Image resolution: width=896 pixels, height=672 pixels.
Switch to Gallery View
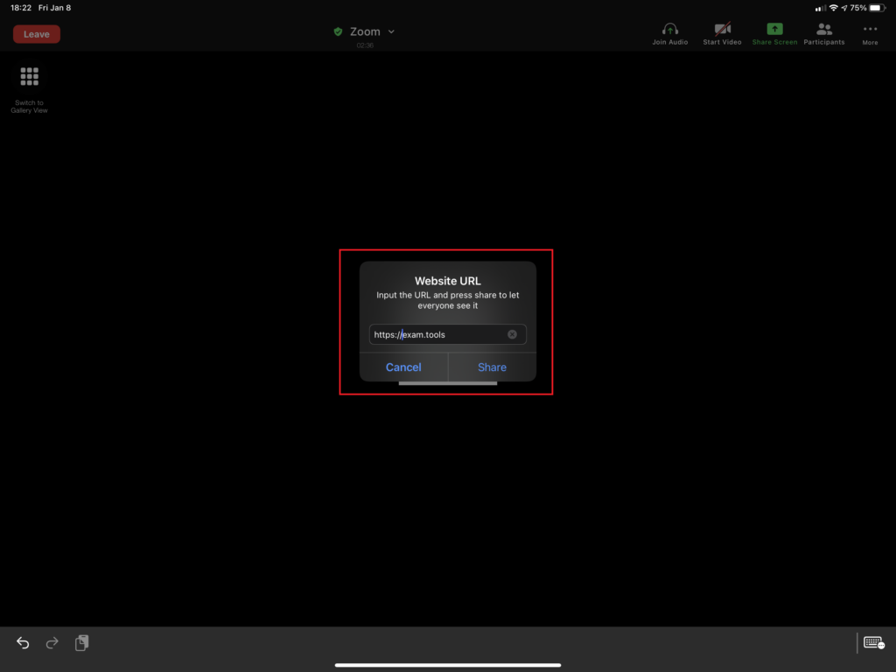(x=29, y=90)
